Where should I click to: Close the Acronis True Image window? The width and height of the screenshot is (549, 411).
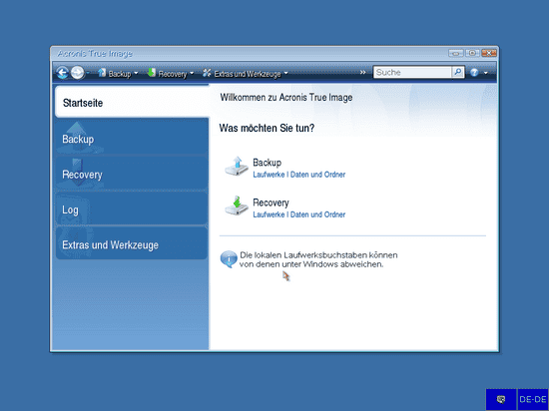coord(489,53)
